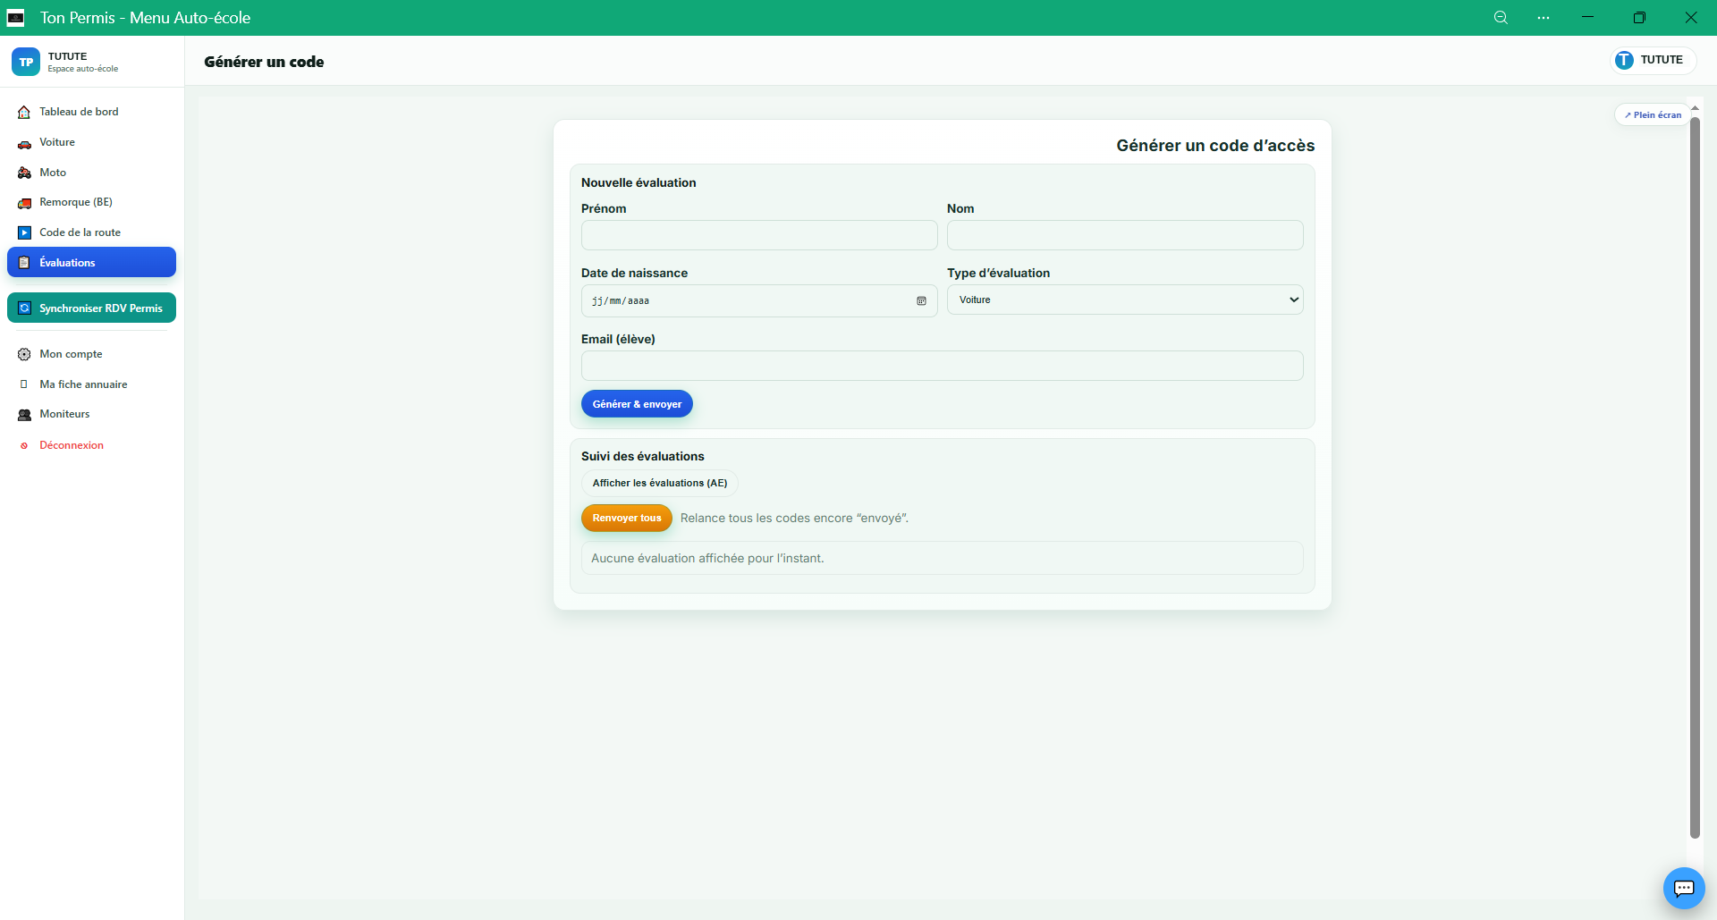This screenshot has width=1717, height=920.
Task: Click the Mon compte gear icon
Action: tap(24, 355)
